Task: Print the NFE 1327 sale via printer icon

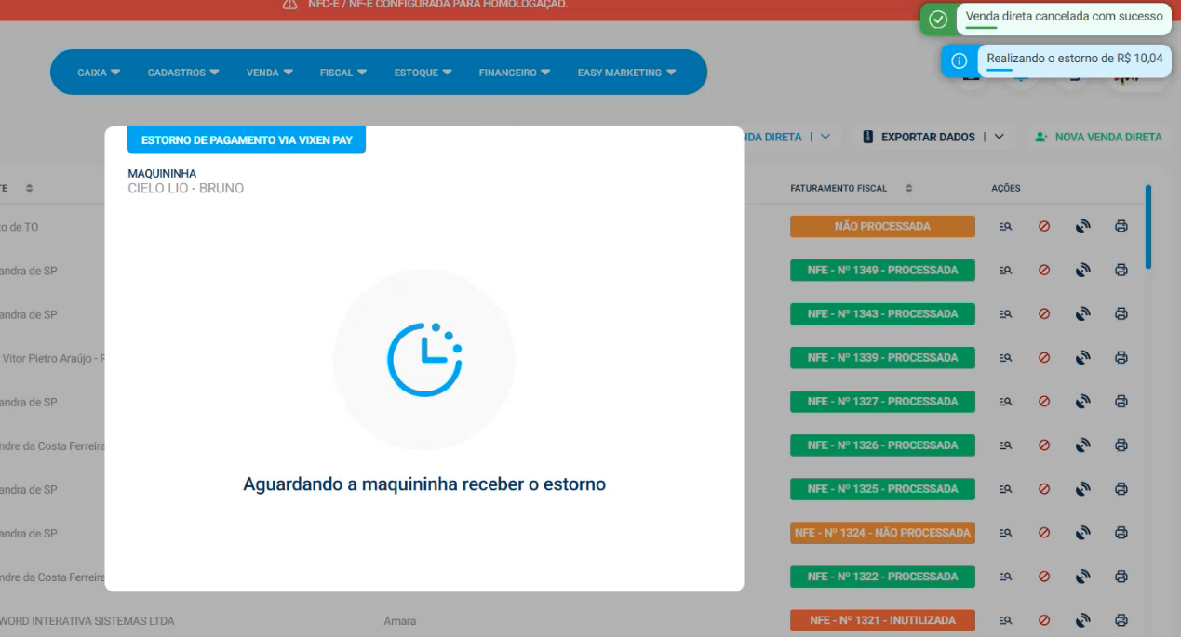Action: pos(1121,402)
